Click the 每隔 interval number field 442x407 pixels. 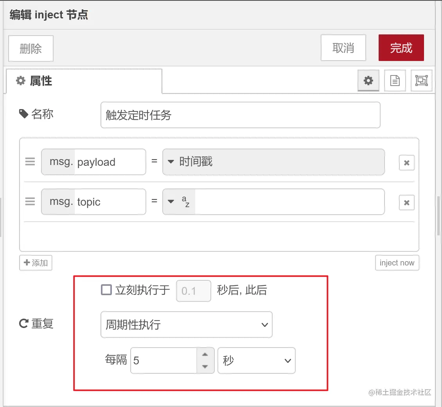164,360
